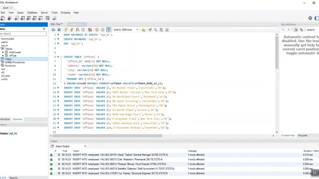Open the Session info tab

pos(13,178)
